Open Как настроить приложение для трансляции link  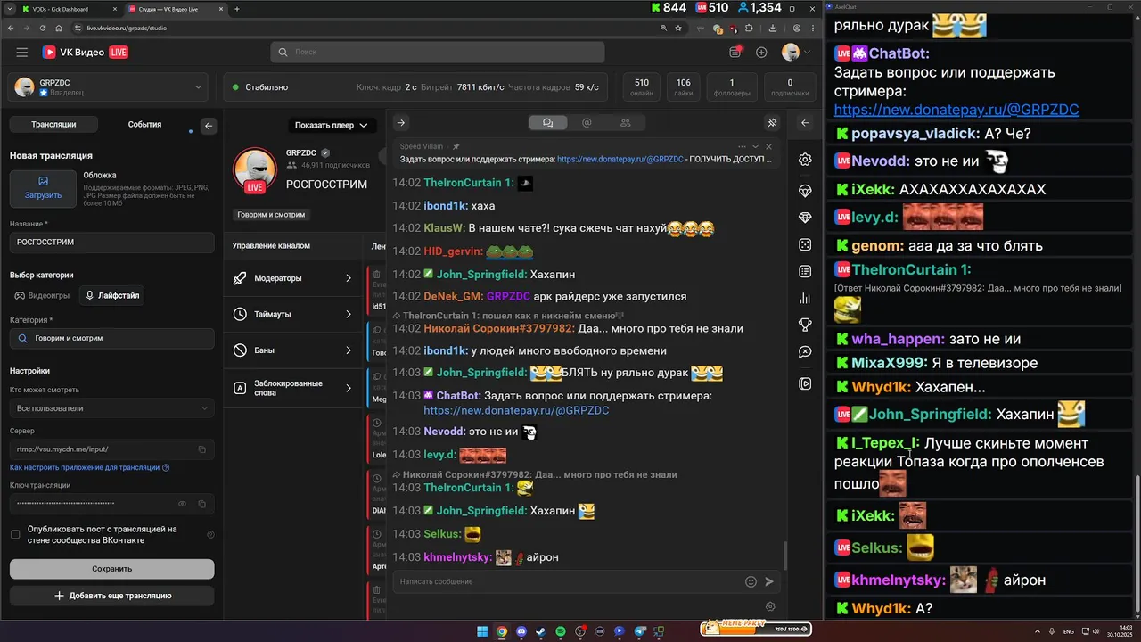pyautogui.click(x=89, y=467)
